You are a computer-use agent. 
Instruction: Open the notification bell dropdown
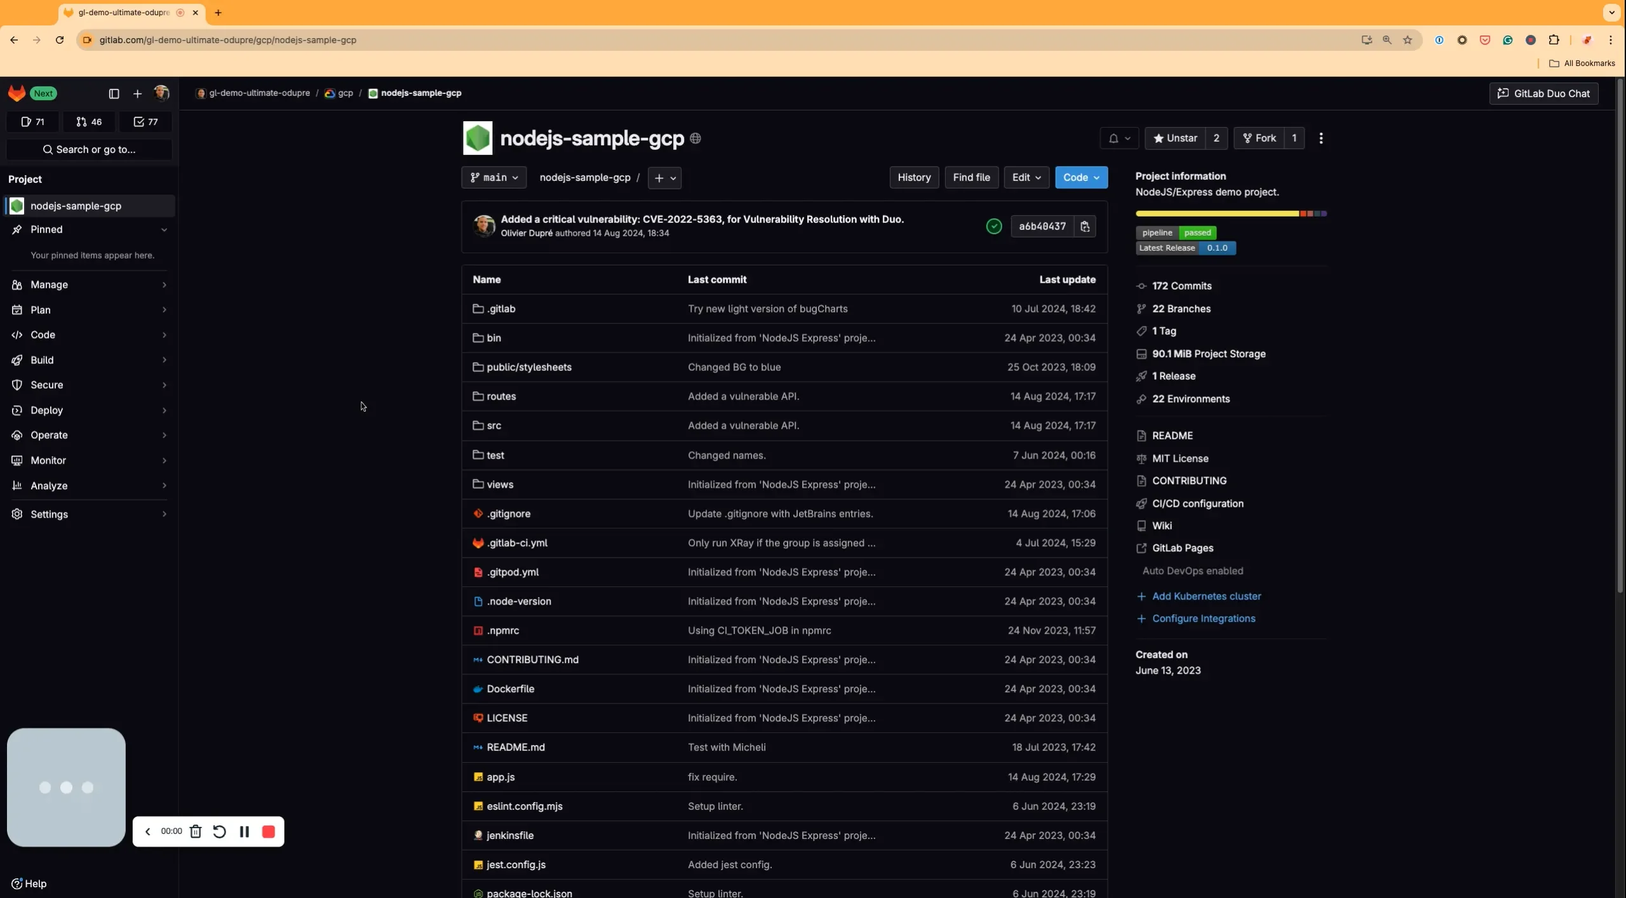[x=1119, y=138]
